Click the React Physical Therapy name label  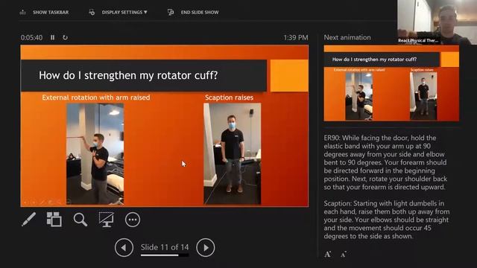click(418, 40)
